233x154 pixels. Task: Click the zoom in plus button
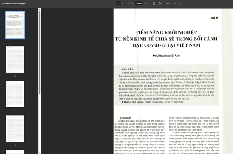pyautogui.click(x=146, y=3)
